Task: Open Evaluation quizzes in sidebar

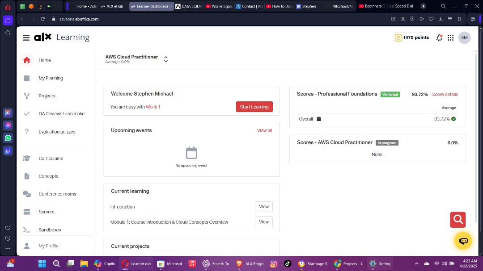Action: pos(57,132)
